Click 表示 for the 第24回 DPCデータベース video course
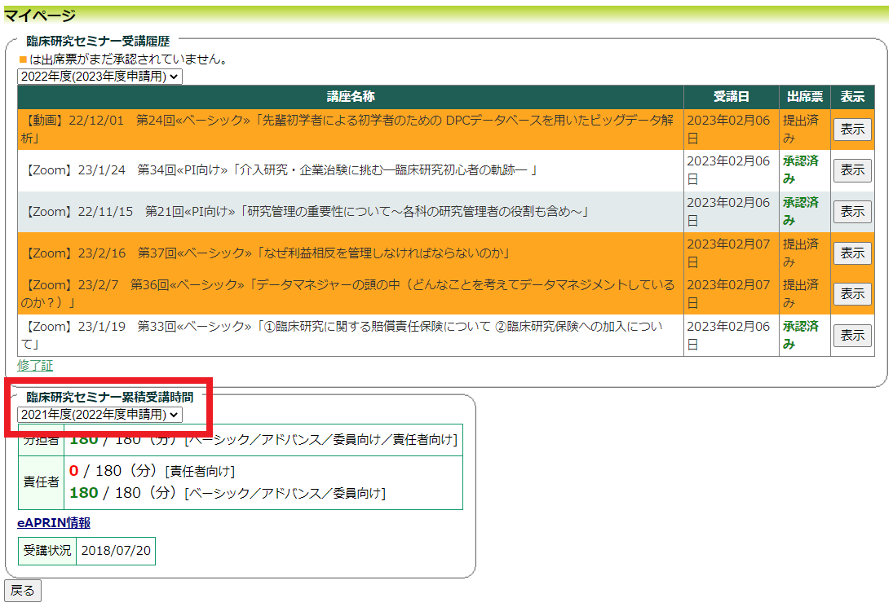This screenshot has width=893, height=607. click(x=852, y=130)
